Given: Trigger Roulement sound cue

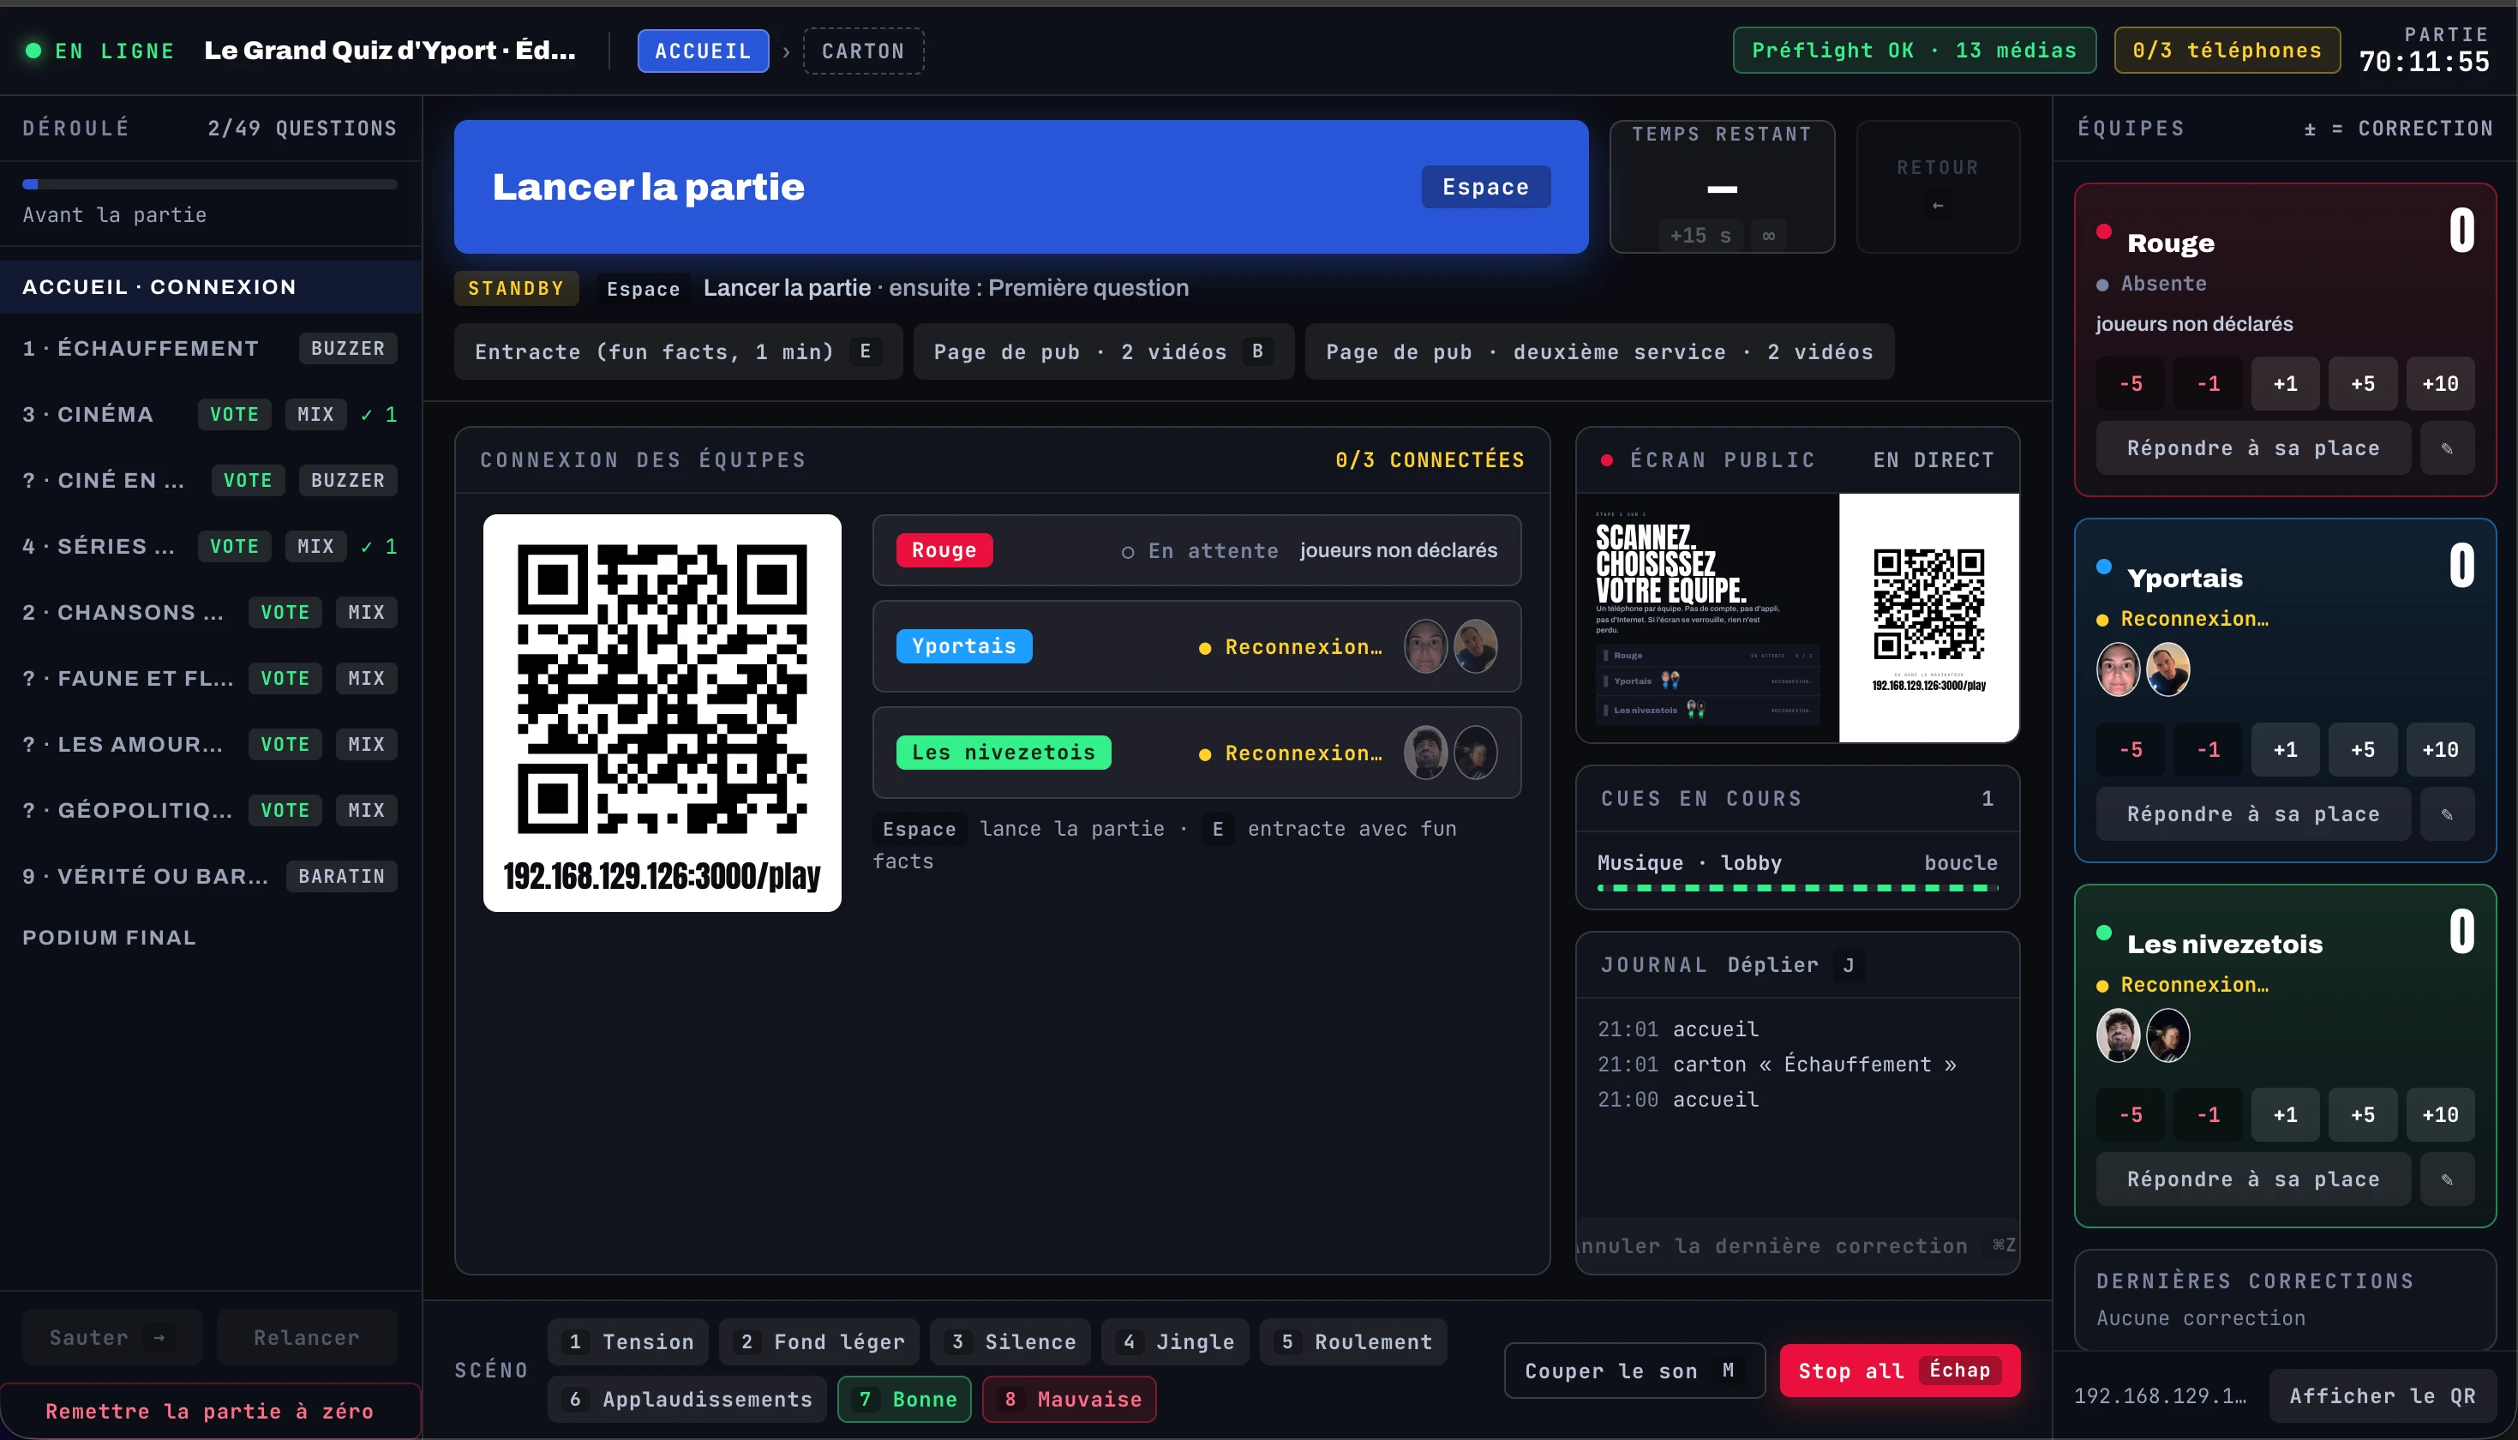Looking at the screenshot, I should tap(1354, 1342).
